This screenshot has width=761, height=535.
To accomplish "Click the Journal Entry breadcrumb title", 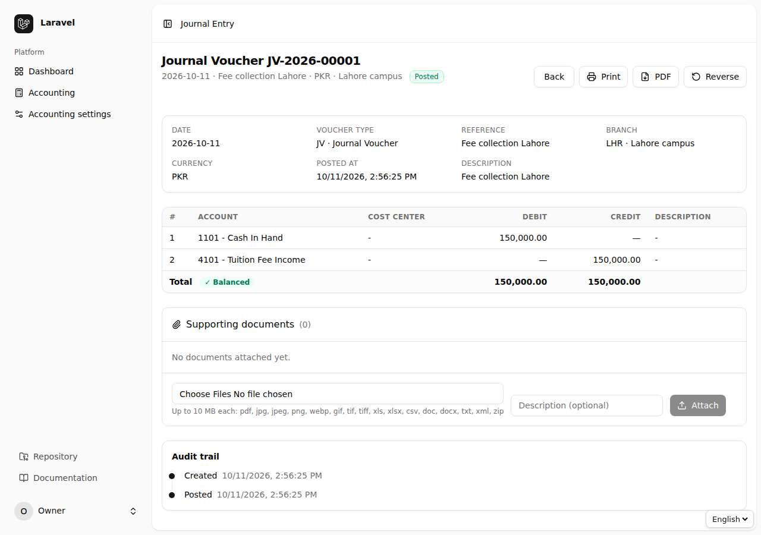I will [x=207, y=24].
